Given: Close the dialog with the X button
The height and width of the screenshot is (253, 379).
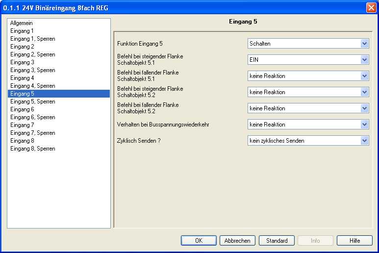Looking at the screenshot, I should [371, 7].
